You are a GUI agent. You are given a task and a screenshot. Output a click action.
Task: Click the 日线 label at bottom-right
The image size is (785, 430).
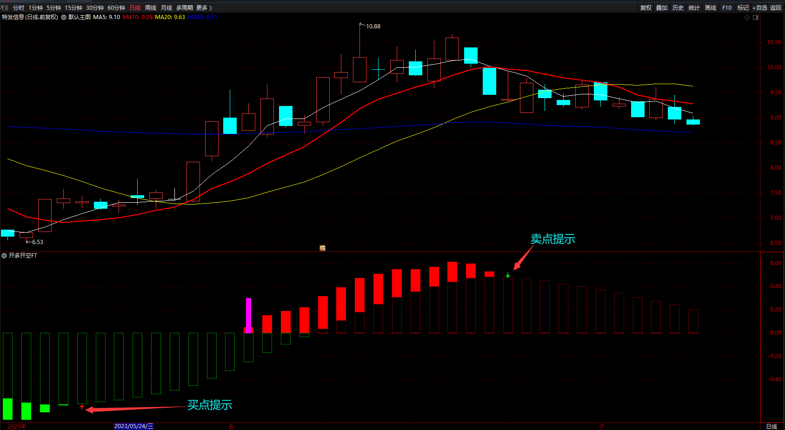click(x=772, y=426)
